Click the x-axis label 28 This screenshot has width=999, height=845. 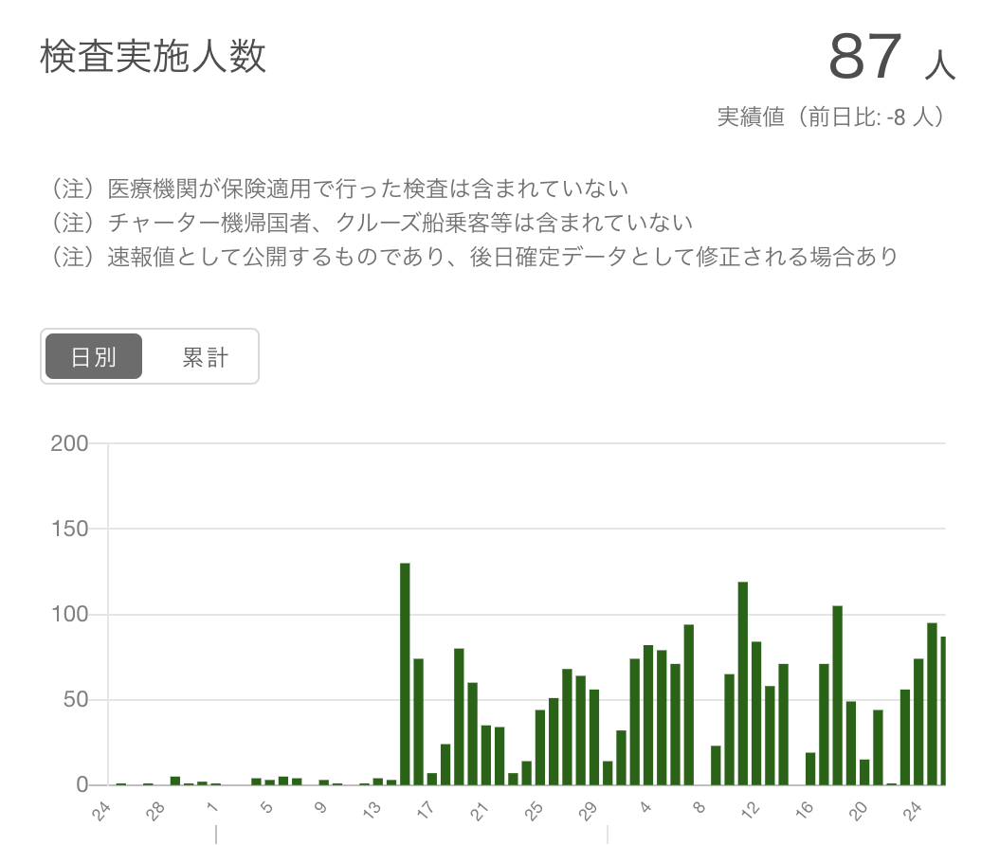coord(155,811)
